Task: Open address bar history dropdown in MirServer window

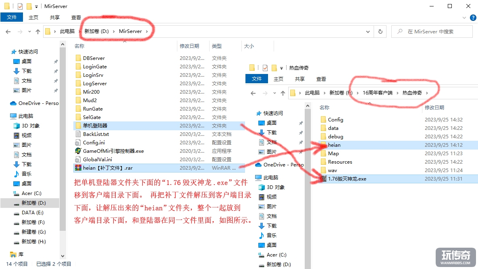Action: pos(368,32)
